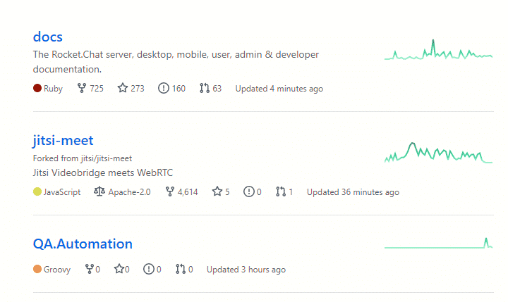
Task: Open the QA.Automation repository link
Action: 83,244
